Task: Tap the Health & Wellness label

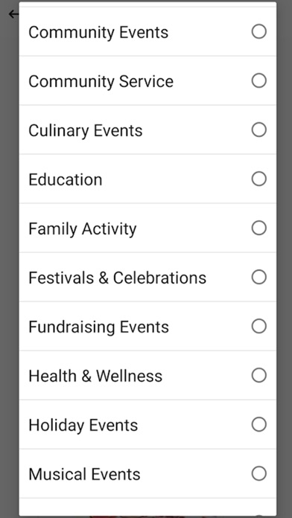Action: [95, 376]
